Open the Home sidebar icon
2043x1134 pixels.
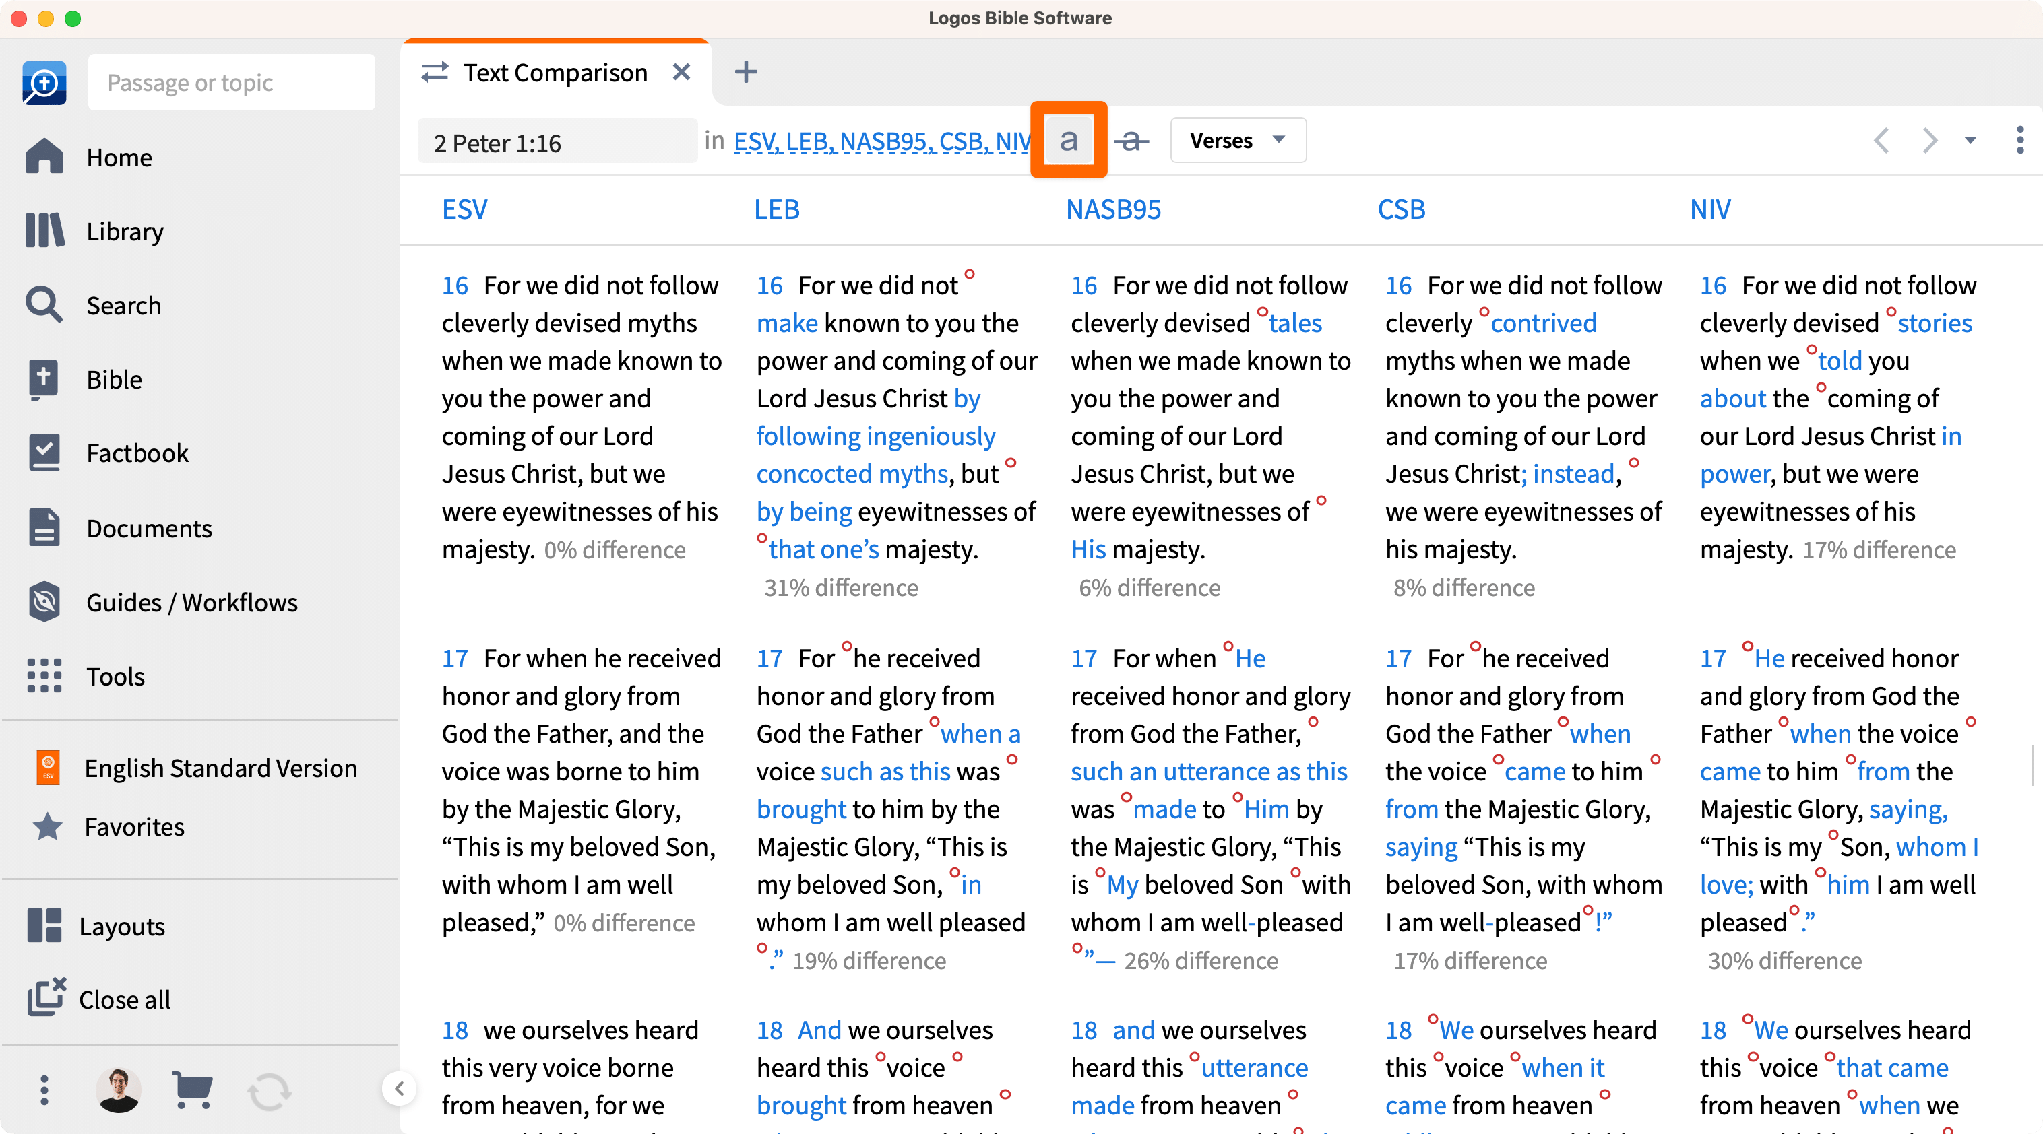(44, 156)
